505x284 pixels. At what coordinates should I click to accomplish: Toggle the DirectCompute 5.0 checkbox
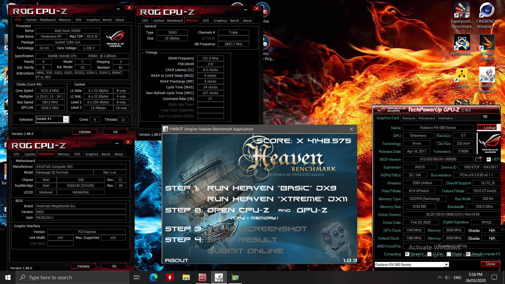pyautogui.click(x=468, y=254)
